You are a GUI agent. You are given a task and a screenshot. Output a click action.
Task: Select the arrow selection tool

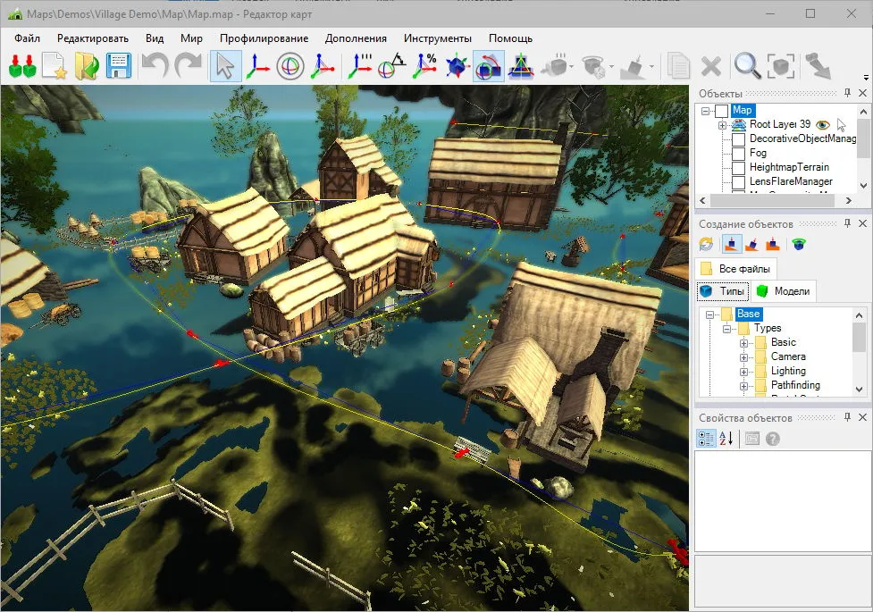225,66
